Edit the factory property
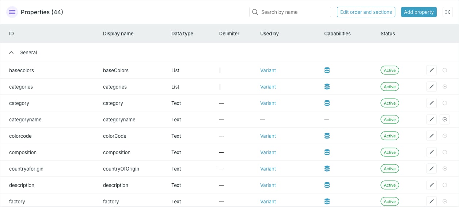This screenshot has height=207, width=459. click(432, 202)
